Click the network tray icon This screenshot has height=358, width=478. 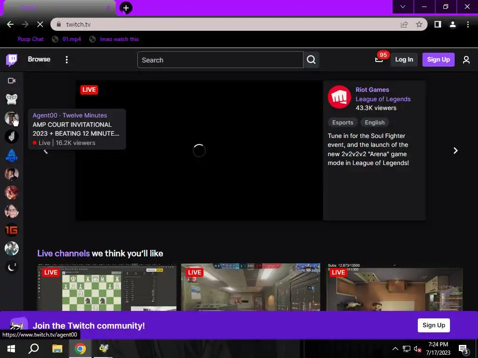(x=407, y=349)
